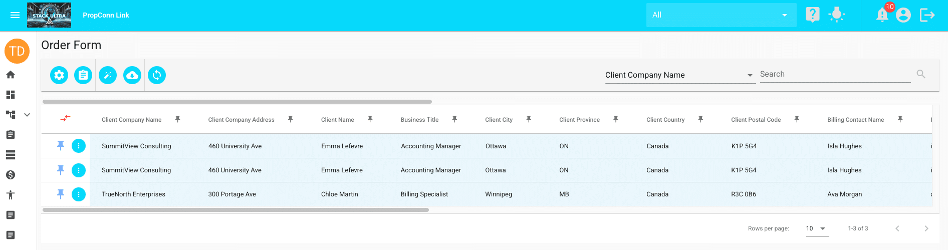The height and width of the screenshot is (250, 948).
Task: Pin the Client Company Name column
Action: tap(177, 119)
